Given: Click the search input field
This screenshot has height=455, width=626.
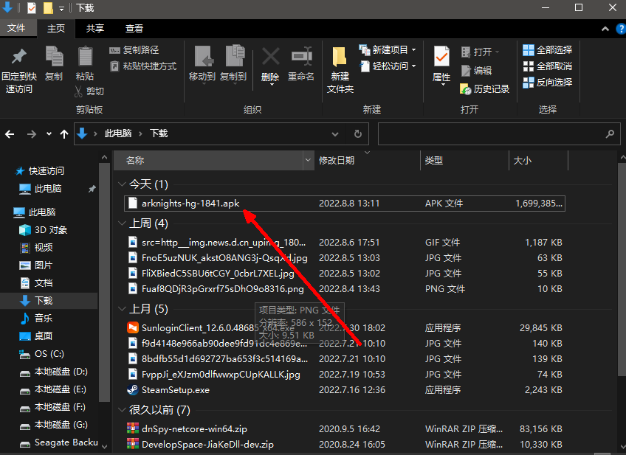Looking at the screenshot, I should pyautogui.click(x=492, y=134).
